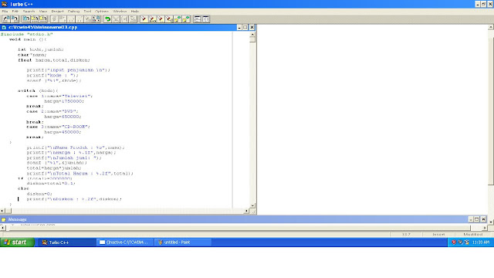This screenshot has width=494, height=278.
Task: Open the Edit menu
Action: pyautogui.click(x=15, y=12)
